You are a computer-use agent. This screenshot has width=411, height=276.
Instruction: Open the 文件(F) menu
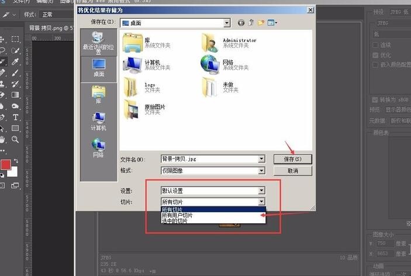click(x=22, y=1)
